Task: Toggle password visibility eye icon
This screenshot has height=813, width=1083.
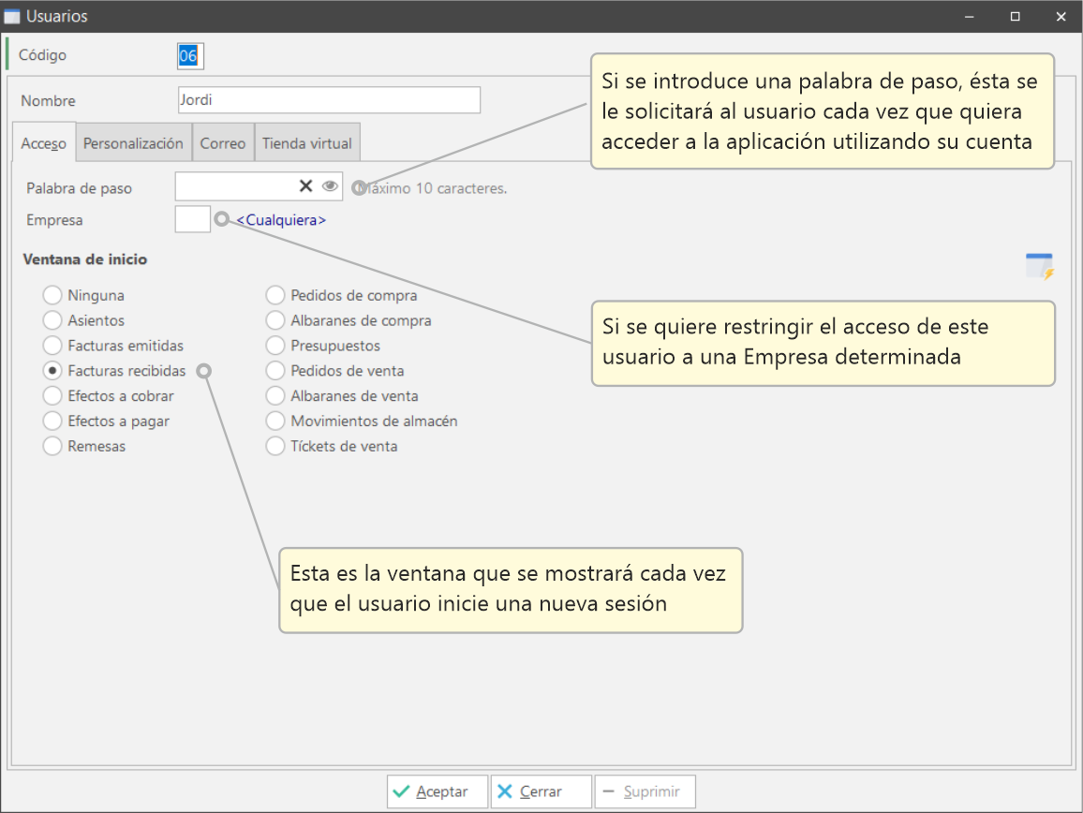Action: coord(330,186)
